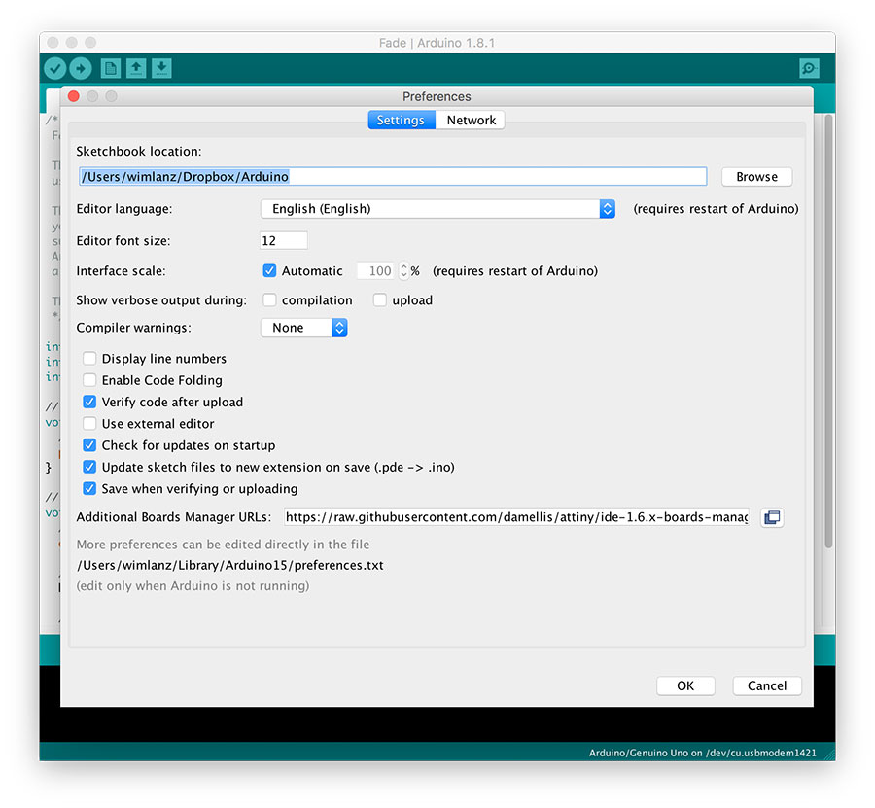Enable verbose output during upload
This screenshot has width=875, height=808.
point(380,300)
